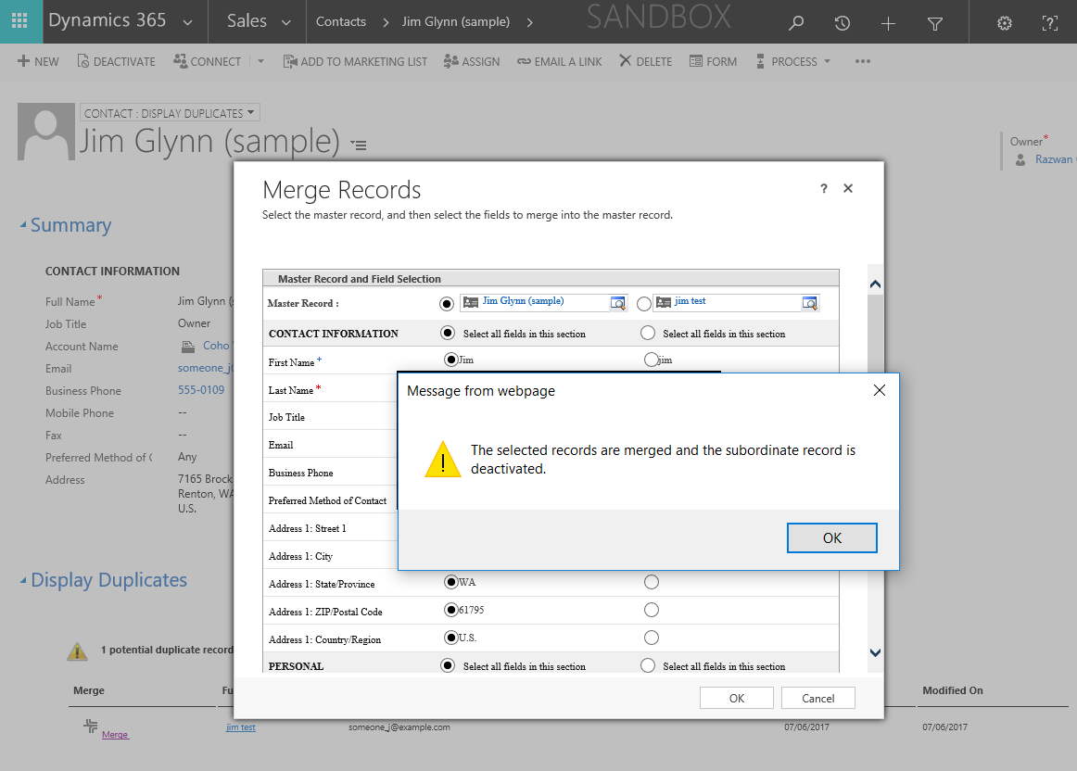Open the help question mark icon in top bar

1049,23
